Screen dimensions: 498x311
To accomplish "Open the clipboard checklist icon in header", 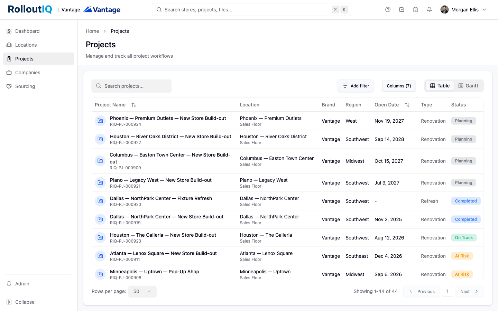I will point(415,10).
